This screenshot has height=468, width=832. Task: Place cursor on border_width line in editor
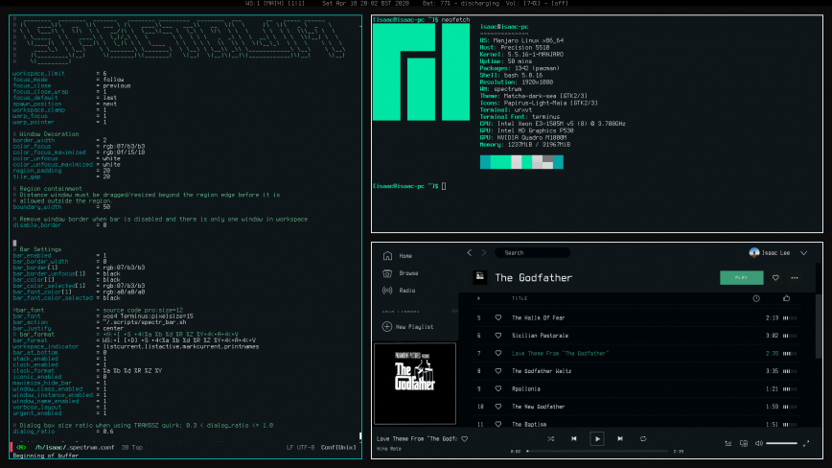pyautogui.click(x=59, y=140)
